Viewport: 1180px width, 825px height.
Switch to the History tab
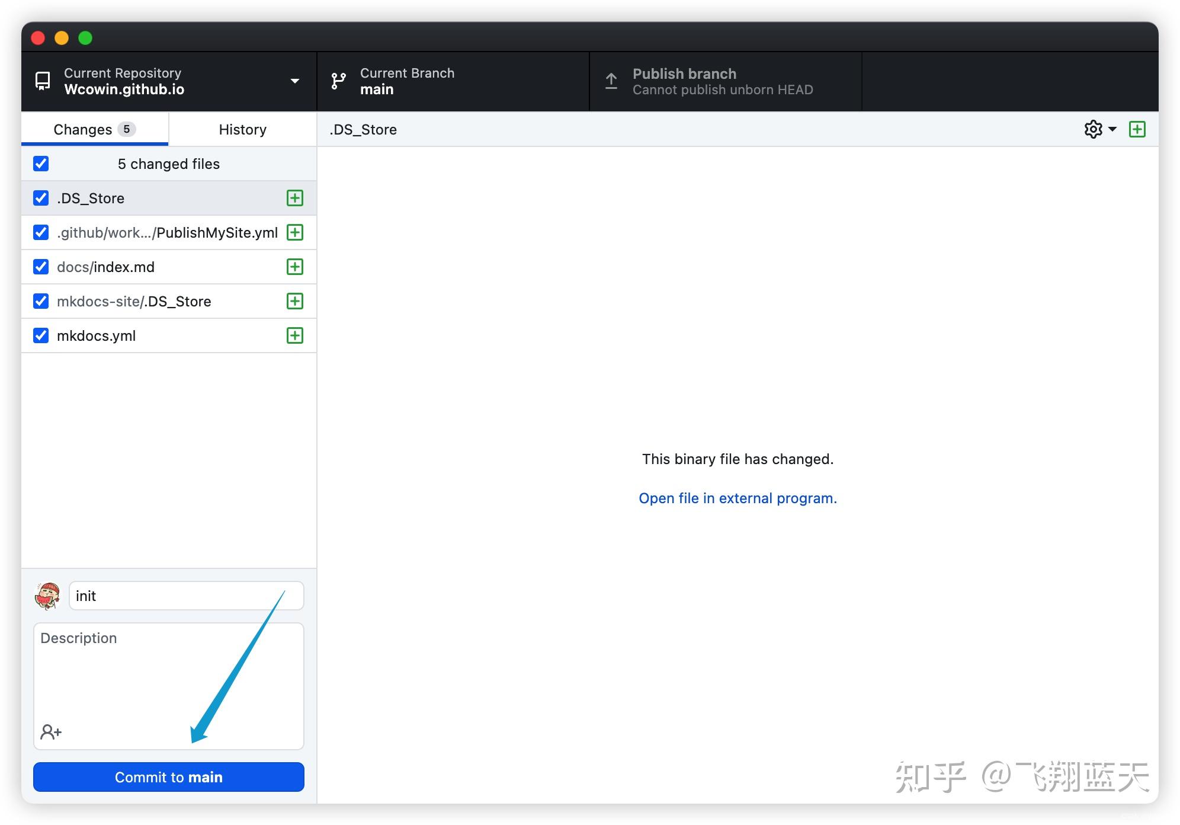click(x=242, y=129)
